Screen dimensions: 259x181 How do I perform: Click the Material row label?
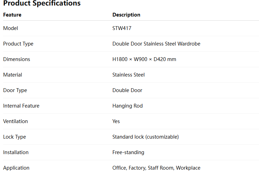point(12,75)
